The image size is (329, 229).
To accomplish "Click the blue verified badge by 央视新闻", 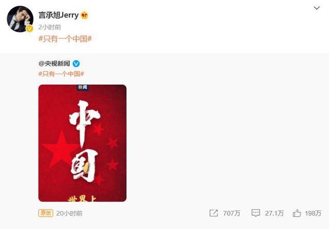I will click(x=76, y=63).
